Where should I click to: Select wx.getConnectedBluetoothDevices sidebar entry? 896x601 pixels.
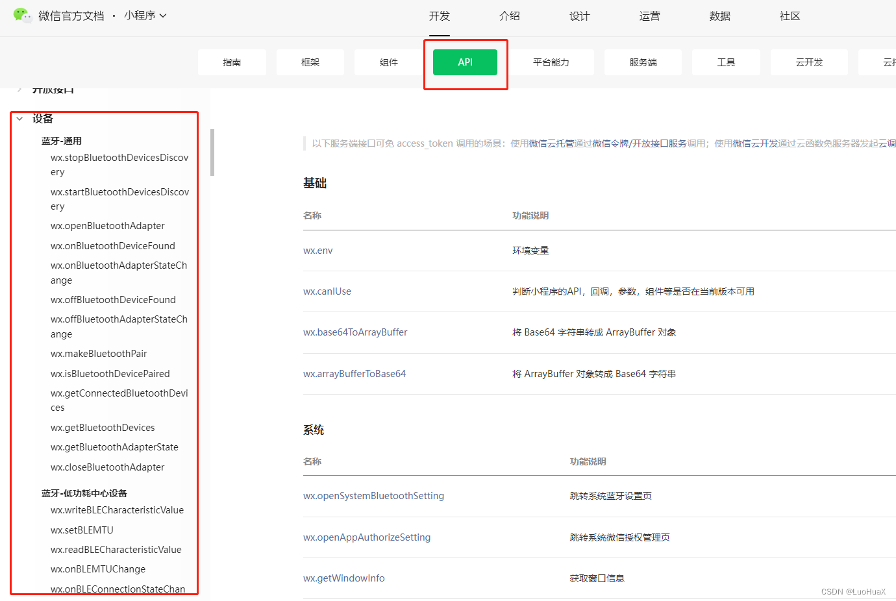click(x=119, y=400)
